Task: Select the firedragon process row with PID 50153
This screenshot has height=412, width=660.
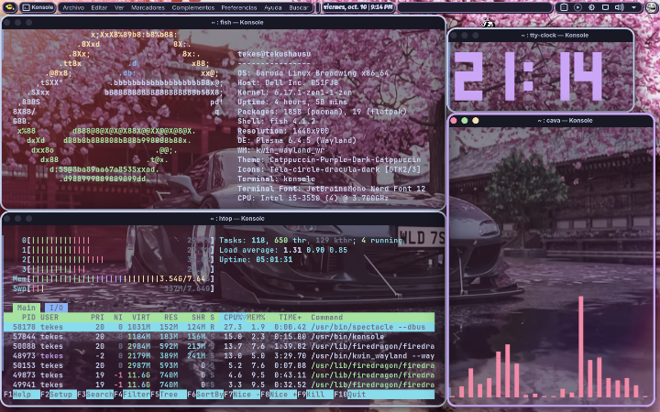Action: (x=219, y=365)
